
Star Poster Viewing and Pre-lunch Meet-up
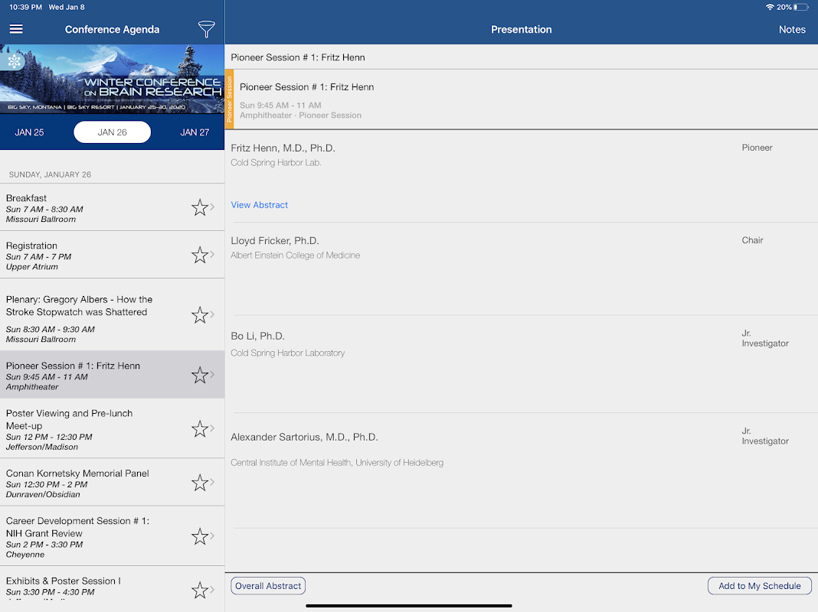tap(200, 428)
